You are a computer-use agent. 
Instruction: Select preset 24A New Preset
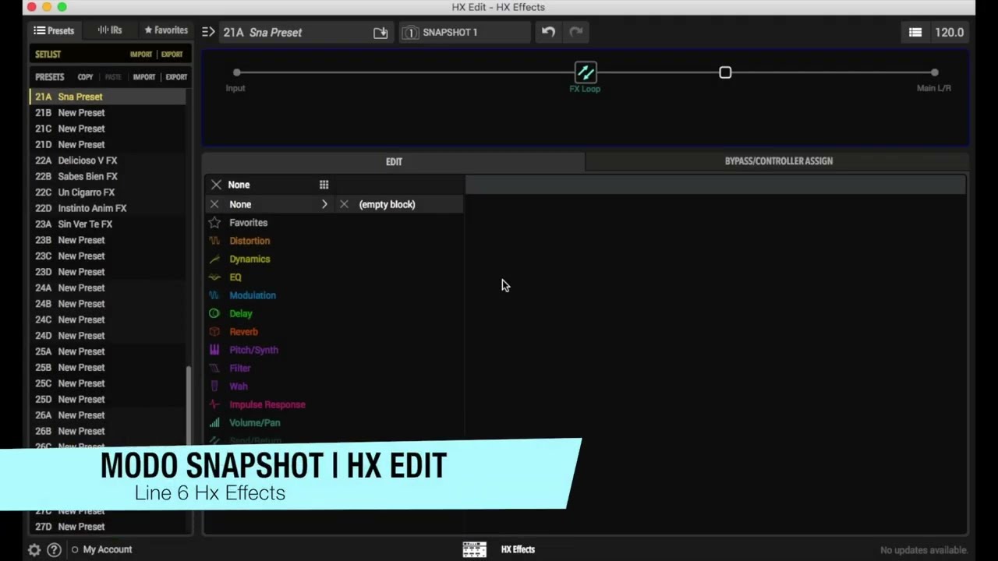coord(108,288)
